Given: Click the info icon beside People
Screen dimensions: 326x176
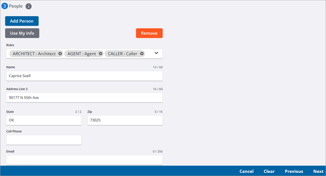Looking at the screenshot, I should coord(29,6).
